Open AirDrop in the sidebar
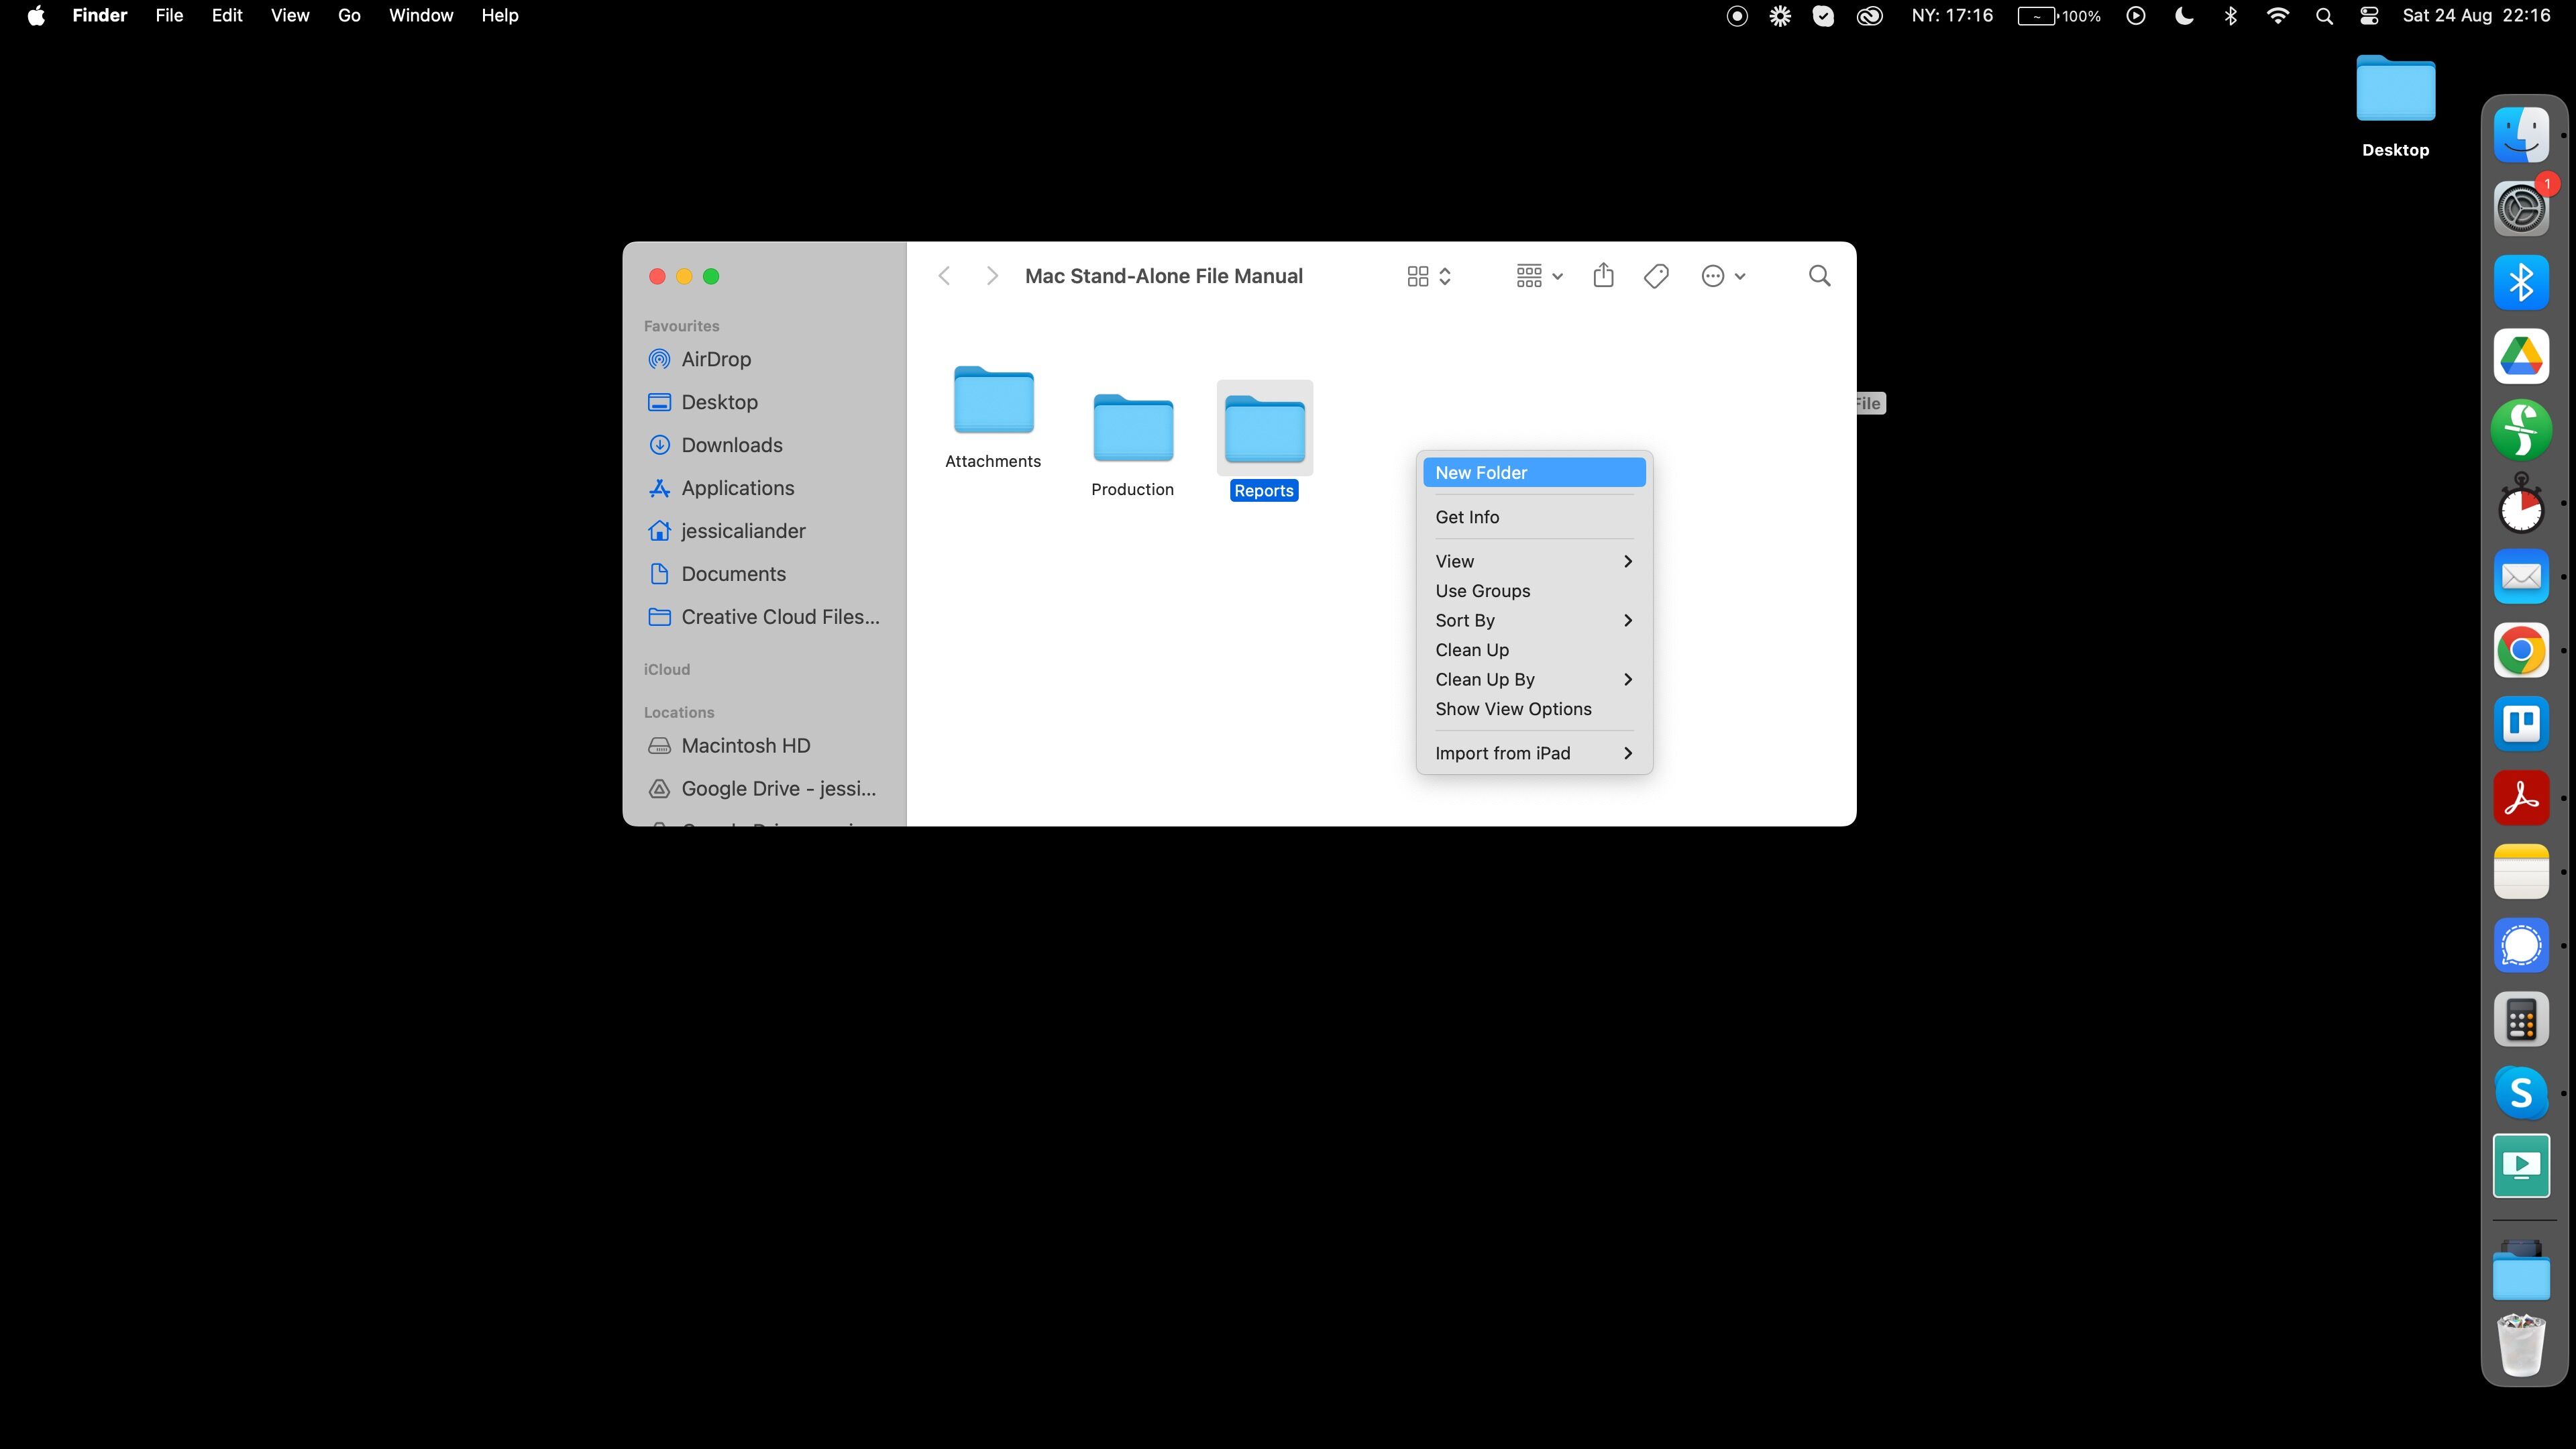This screenshot has height=1449, width=2576. (x=715, y=359)
